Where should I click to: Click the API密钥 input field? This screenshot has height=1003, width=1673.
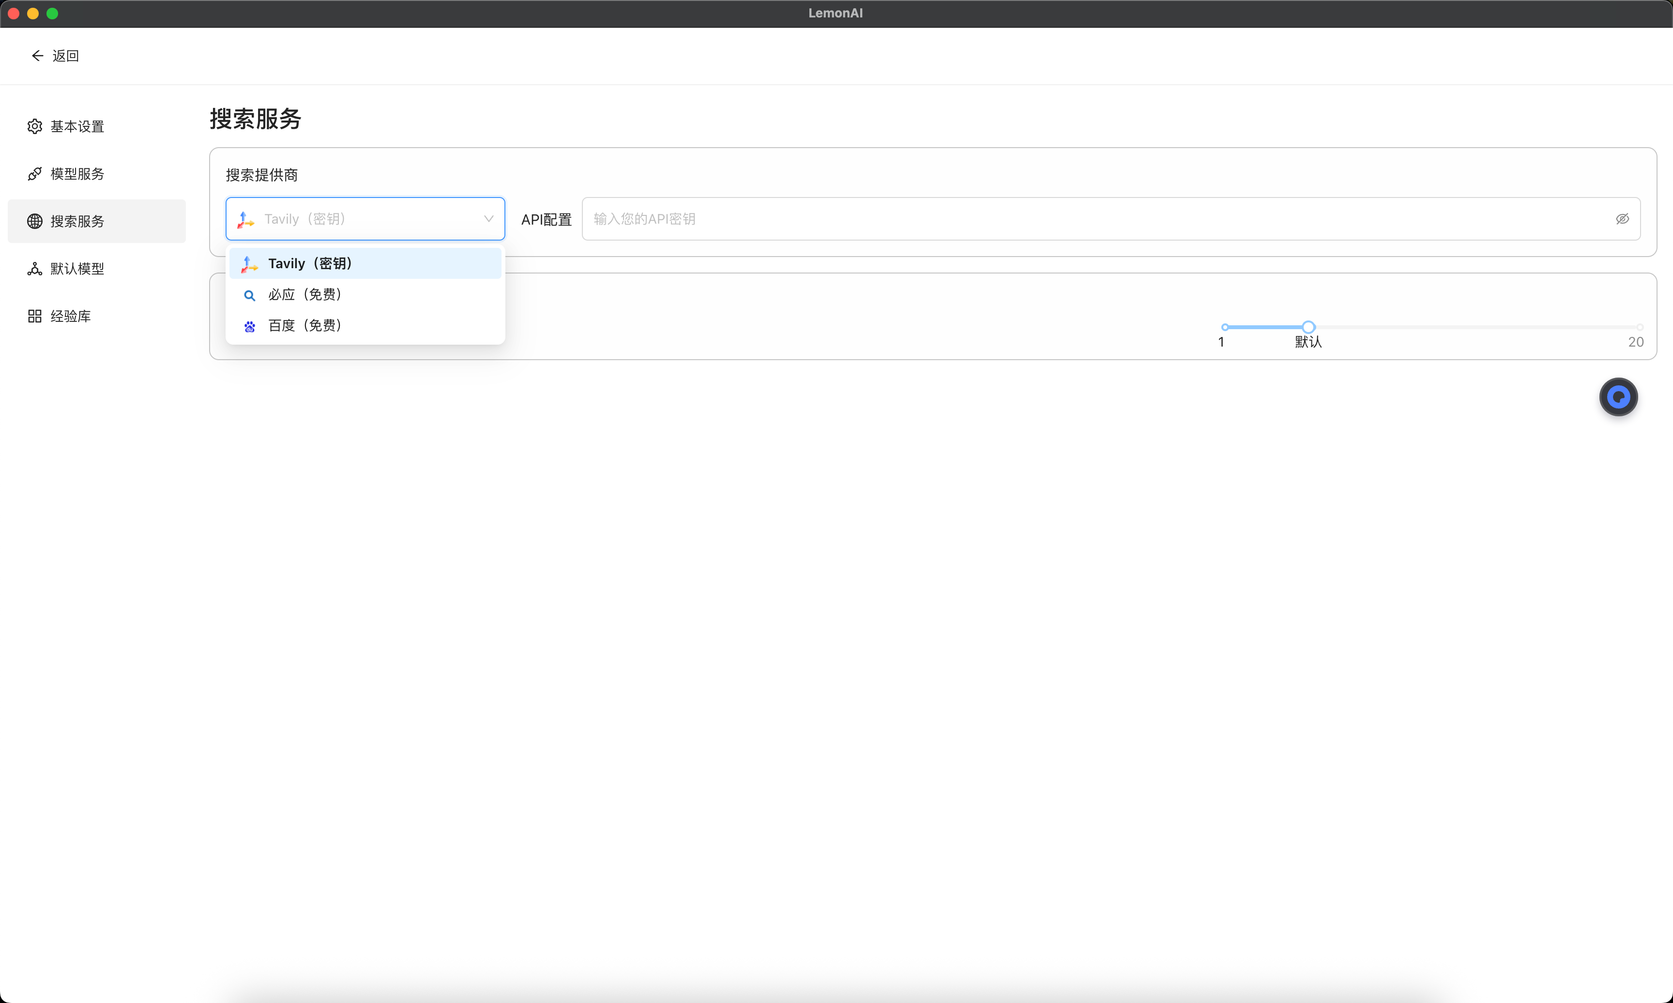[1095, 218]
